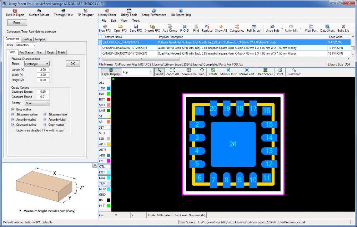
Task: Switch to the Drafting tab
Action: 27,39
